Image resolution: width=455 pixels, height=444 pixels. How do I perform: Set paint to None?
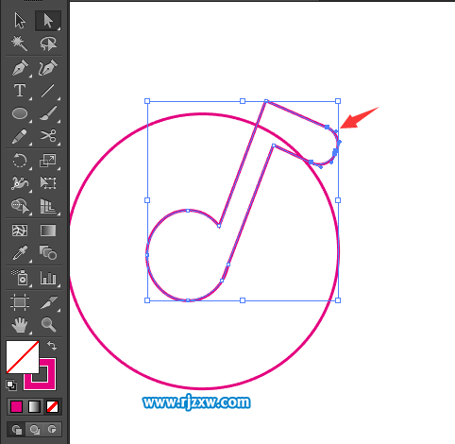(52, 406)
